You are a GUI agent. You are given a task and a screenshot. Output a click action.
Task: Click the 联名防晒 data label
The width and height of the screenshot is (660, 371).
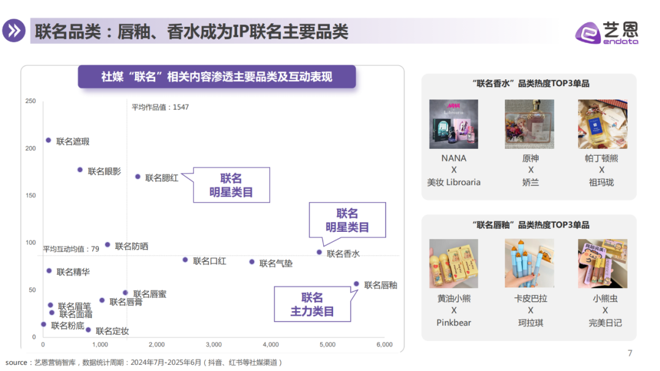tap(132, 246)
